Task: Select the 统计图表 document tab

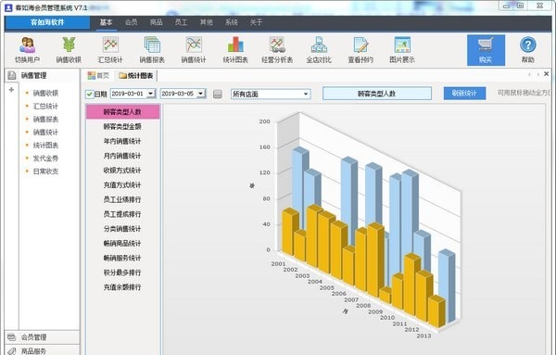Action: (x=136, y=75)
